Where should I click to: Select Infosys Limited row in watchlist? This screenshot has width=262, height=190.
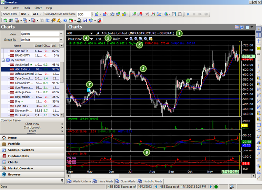(x=30, y=74)
